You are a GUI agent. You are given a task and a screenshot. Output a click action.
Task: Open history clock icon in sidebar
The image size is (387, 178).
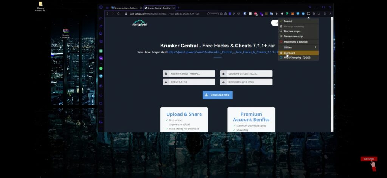pos(101,103)
